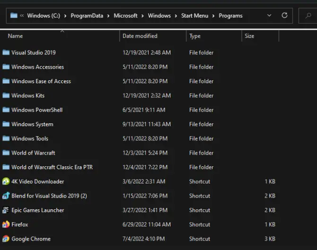
Task: Click the Firefox shortcut icon
Action: [x=6, y=224]
